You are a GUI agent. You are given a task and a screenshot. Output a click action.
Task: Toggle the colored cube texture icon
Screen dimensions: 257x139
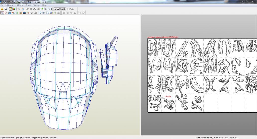(x=14, y=9)
